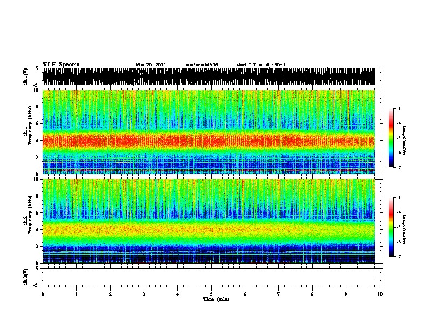Image resolution: width=428 pixels, height=330 pixels.
Task: Click time-axis tick label "8"
Action: coord(312,294)
